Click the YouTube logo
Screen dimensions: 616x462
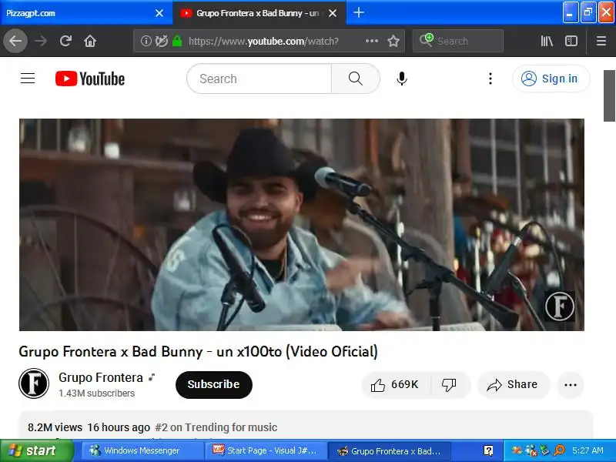click(90, 79)
